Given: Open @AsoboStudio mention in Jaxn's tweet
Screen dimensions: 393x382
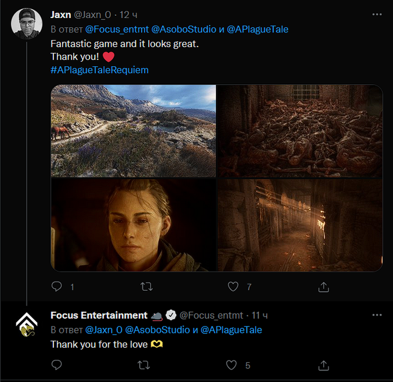Looking at the screenshot, I should [184, 29].
